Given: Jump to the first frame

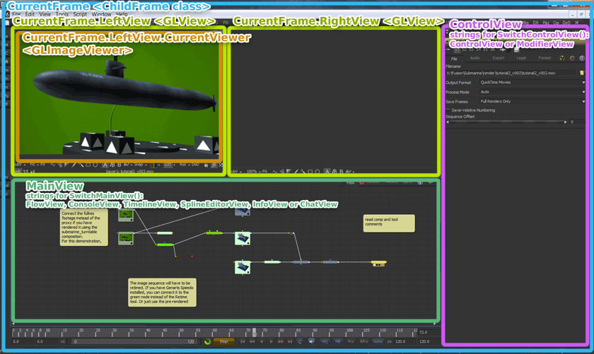Looking at the screenshot, I should tap(243, 341).
